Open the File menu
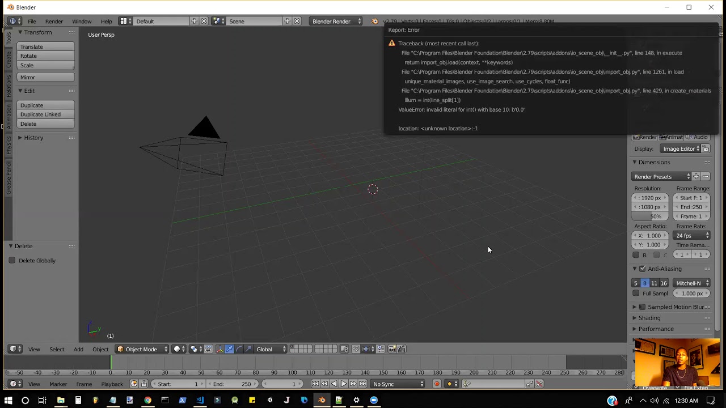The height and width of the screenshot is (408, 726). pyautogui.click(x=32, y=22)
